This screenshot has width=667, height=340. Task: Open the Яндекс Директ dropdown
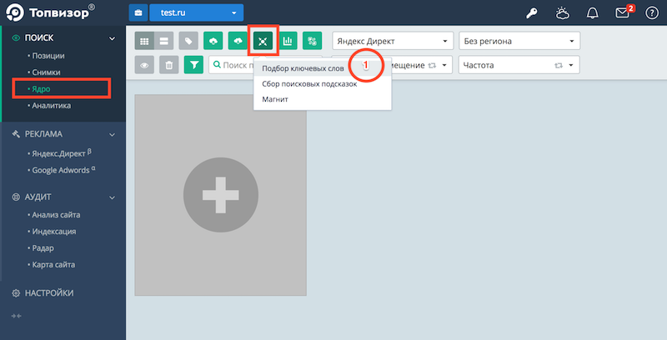tap(392, 41)
